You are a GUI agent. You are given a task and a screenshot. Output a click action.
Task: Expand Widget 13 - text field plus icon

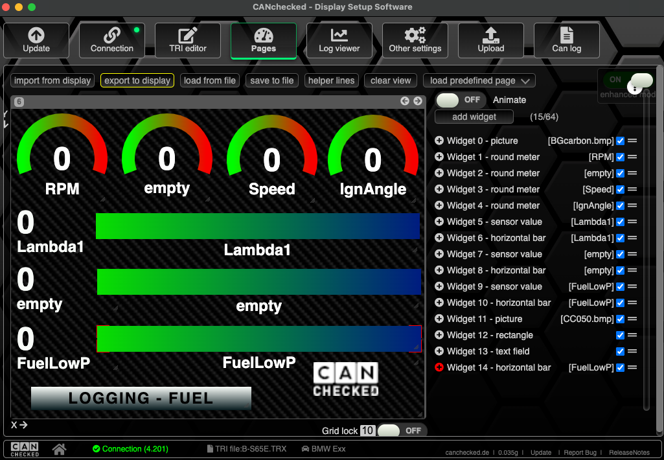[439, 351]
